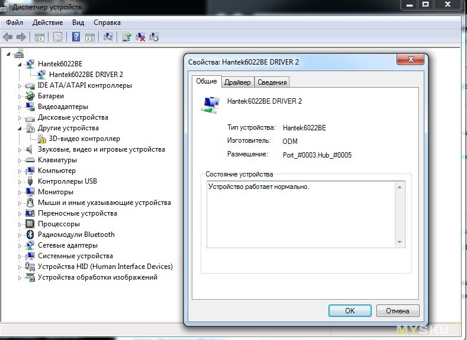Click the Процессоры chip icon

(30, 224)
